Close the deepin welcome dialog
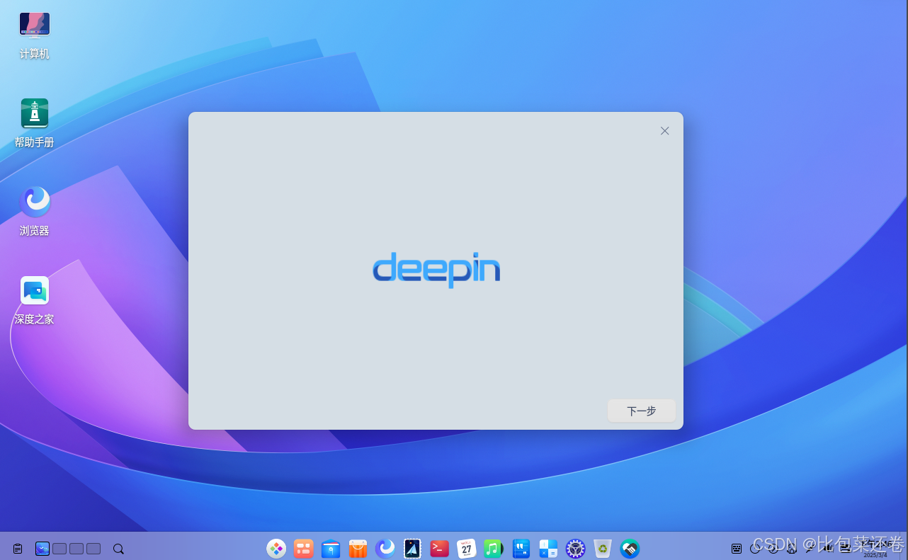 pos(664,131)
